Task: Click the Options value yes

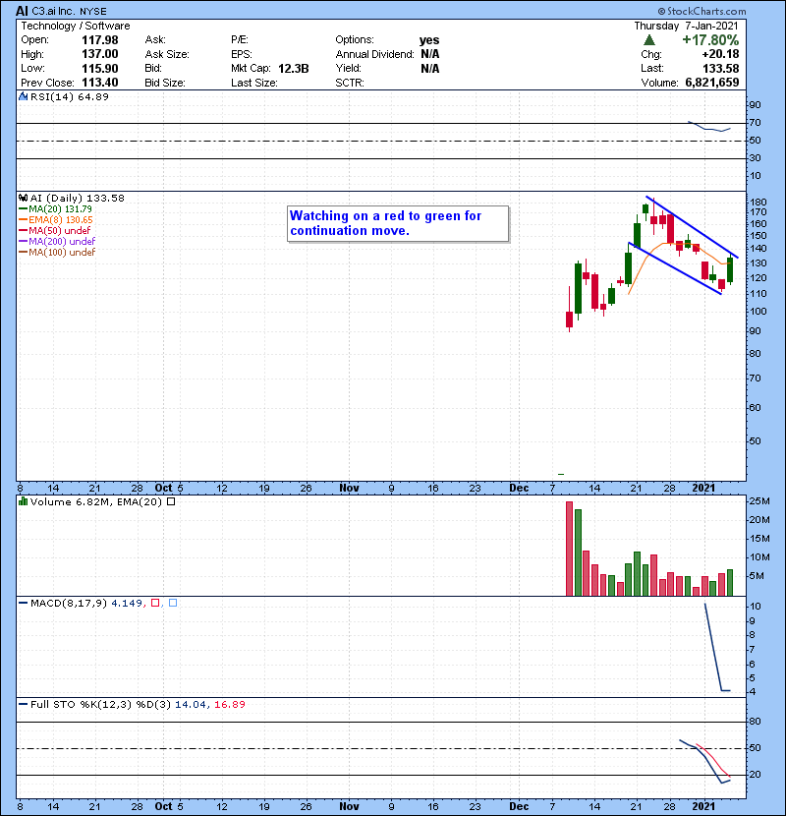Action: [x=429, y=40]
